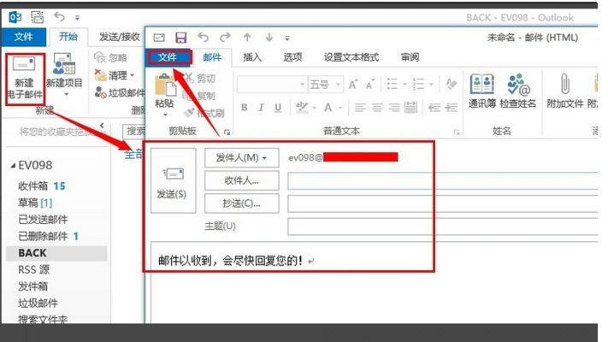Click redo arrow in message window toolbar
This screenshot has height=342, width=608.
(225, 38)
